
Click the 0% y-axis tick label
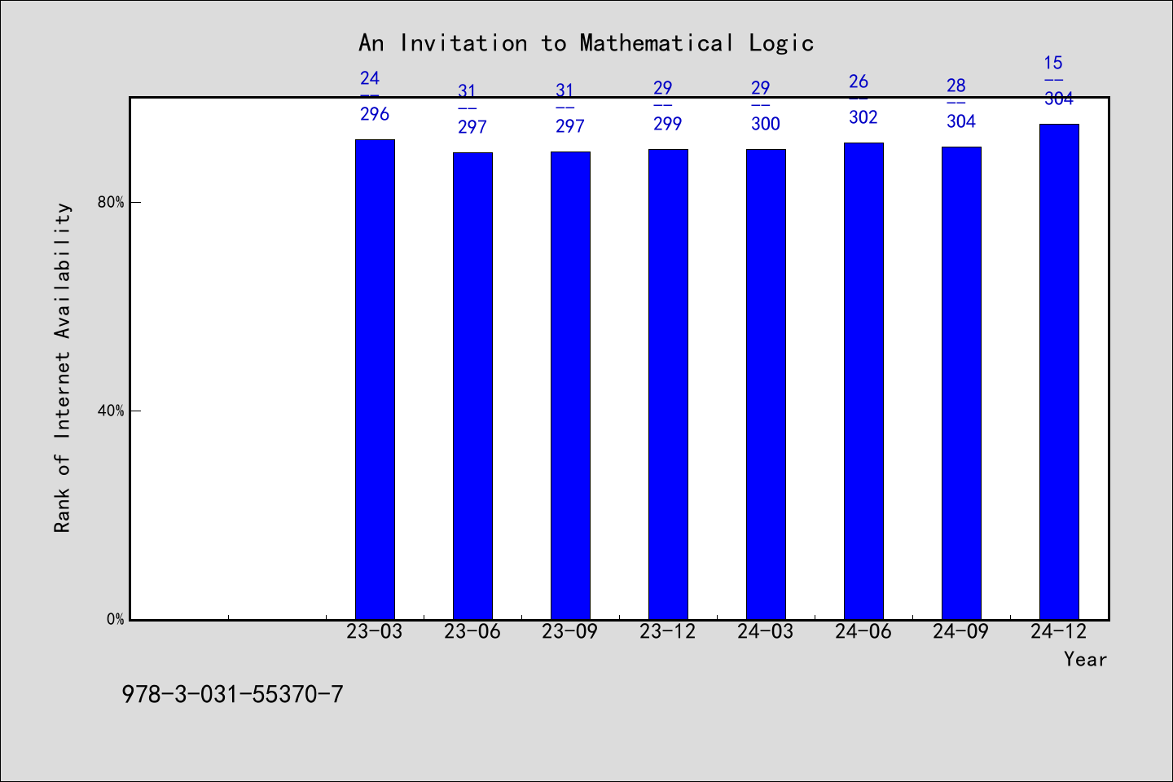pyautogui.click(x=116, y=620)
